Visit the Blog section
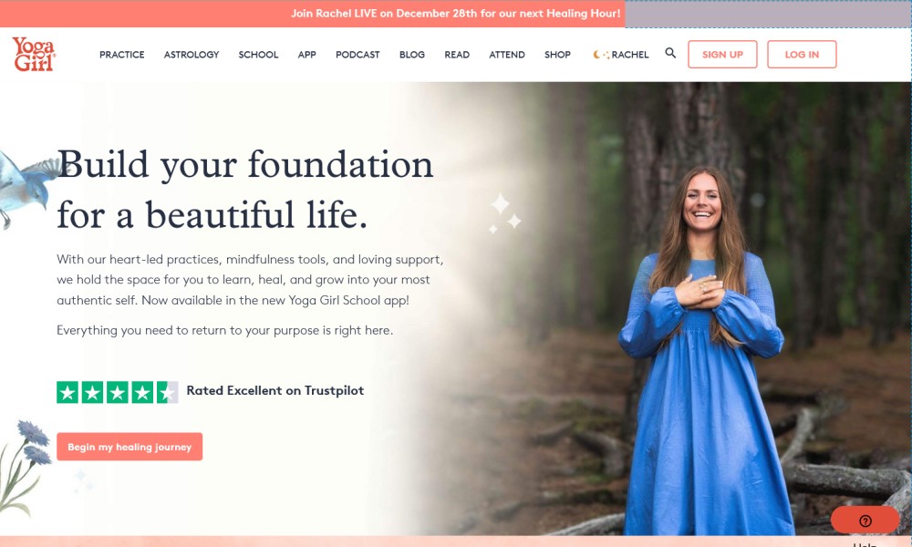 (412, 55)
